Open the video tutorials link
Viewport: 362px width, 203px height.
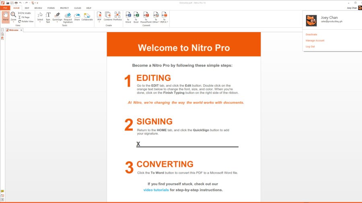click(156, 190)
